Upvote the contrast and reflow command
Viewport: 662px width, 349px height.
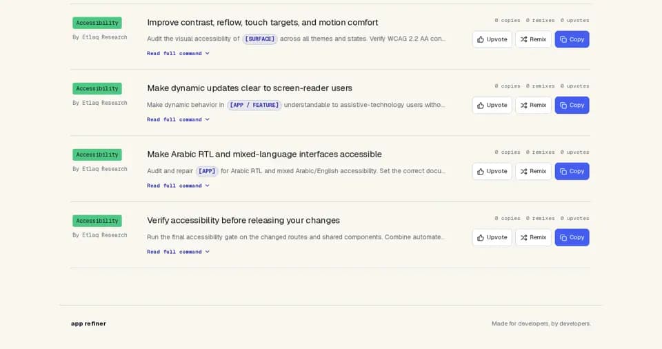click(492, 39)
